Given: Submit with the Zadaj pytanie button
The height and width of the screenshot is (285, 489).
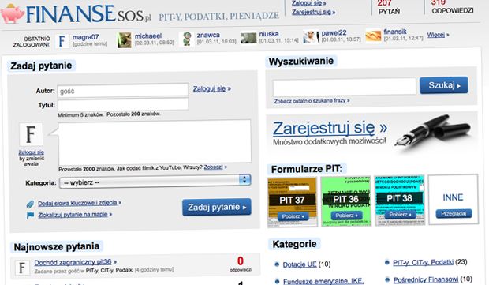Looking at the screenshot, I should coord(217,207).
